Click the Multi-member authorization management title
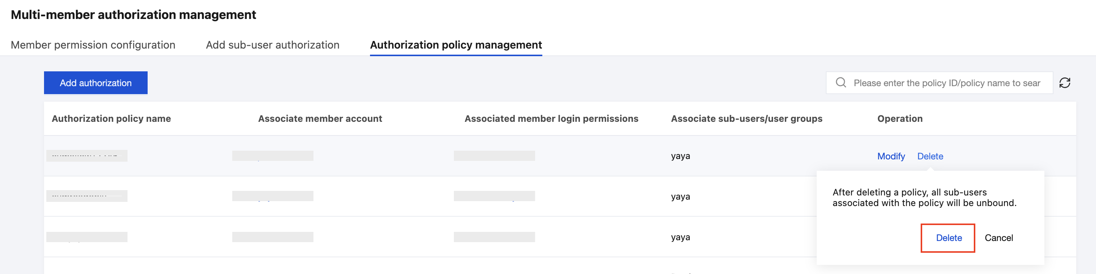Viewport: 1096px width, 274px height. (x=133, y=15)
